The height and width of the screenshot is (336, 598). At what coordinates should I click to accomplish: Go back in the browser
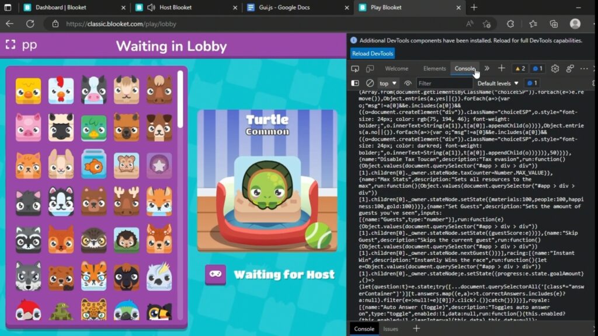[x=9, y=23]
